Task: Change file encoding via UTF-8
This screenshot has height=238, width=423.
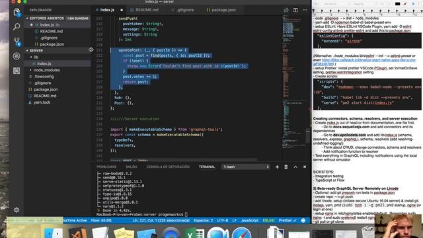Action: click(223, 220)
